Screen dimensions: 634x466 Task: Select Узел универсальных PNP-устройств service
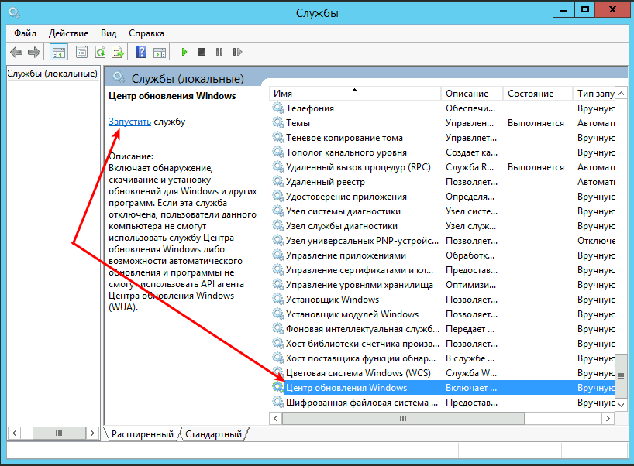tap(443, 241)
